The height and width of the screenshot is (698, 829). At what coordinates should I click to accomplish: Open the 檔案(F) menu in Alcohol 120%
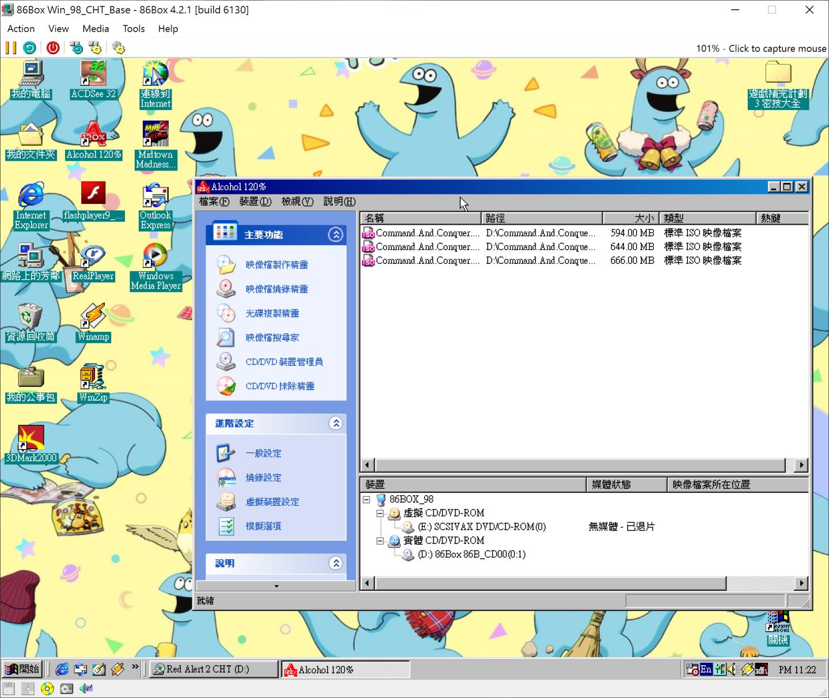click(214, 202)
